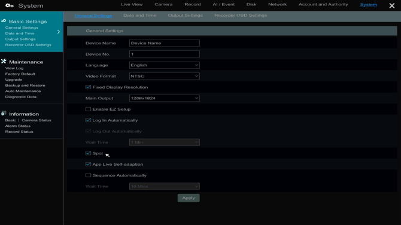Click the System gear icon in the header
This screenshot has width=401, height=225.
pos(9,5)
